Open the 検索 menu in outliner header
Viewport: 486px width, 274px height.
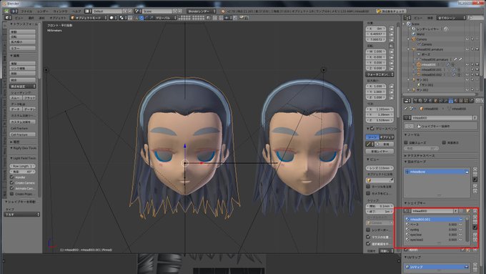click(430, 18)
